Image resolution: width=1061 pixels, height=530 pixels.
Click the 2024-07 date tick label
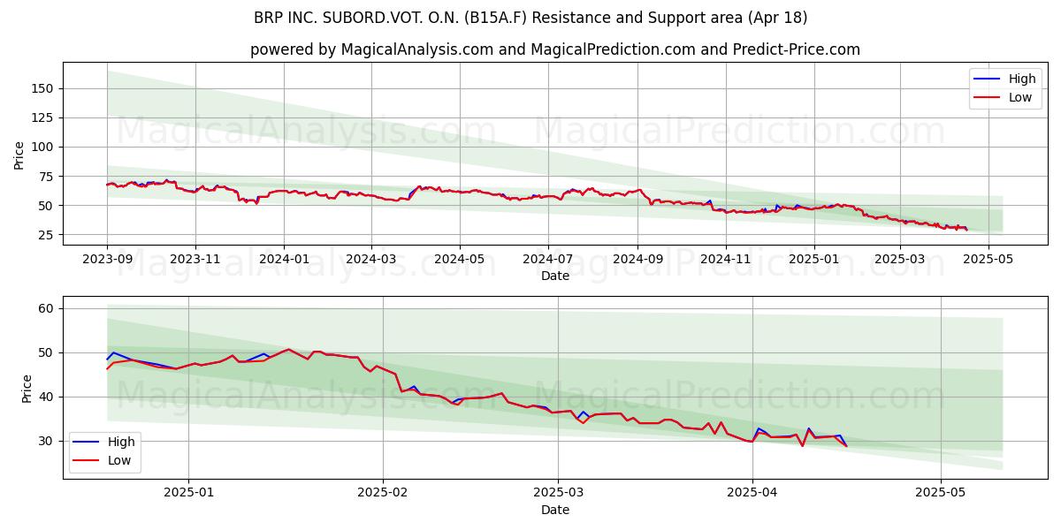pyautogui.click(x=548, y=260)
